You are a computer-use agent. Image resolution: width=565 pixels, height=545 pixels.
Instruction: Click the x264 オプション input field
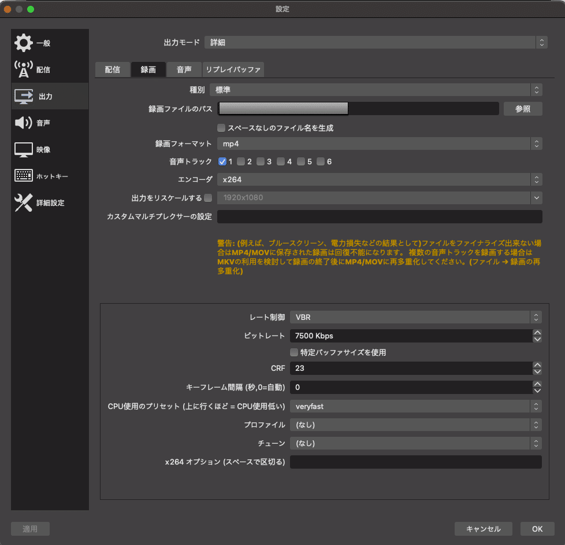click(x=415, y=462)
